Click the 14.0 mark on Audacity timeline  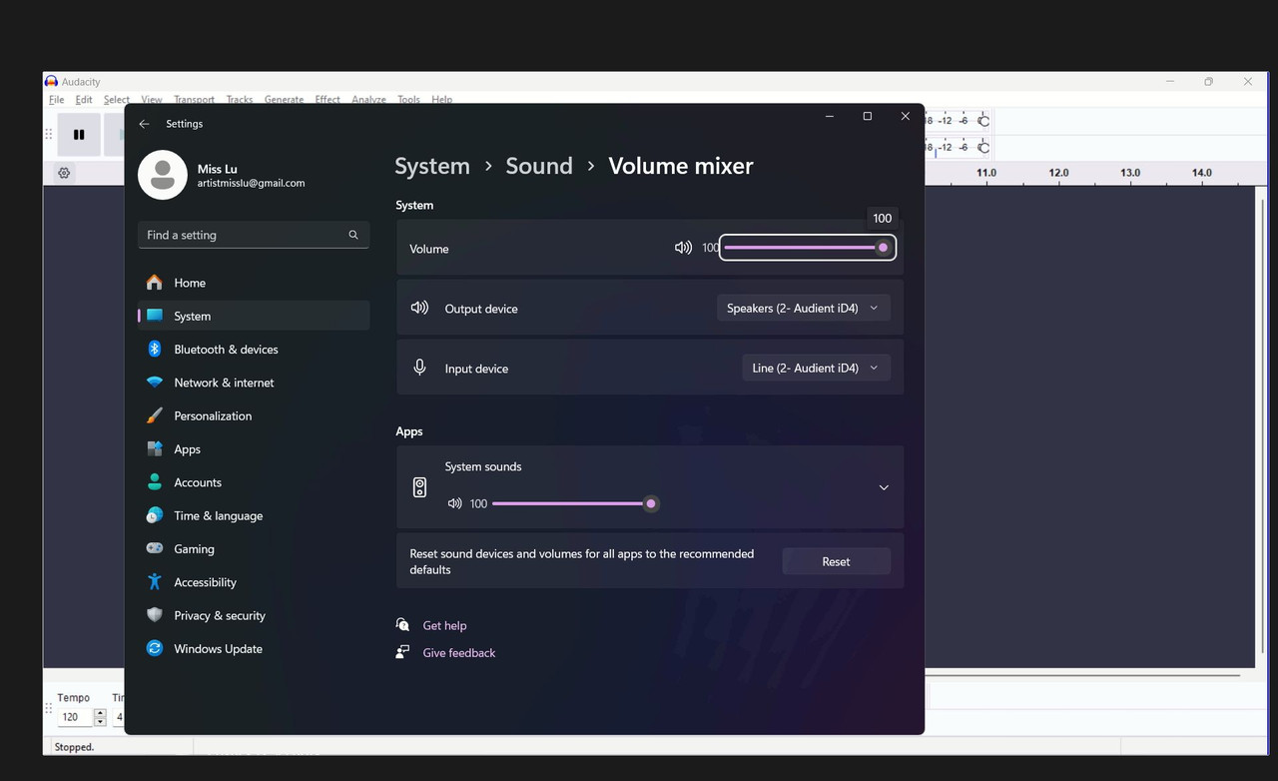pos(1202,173)
